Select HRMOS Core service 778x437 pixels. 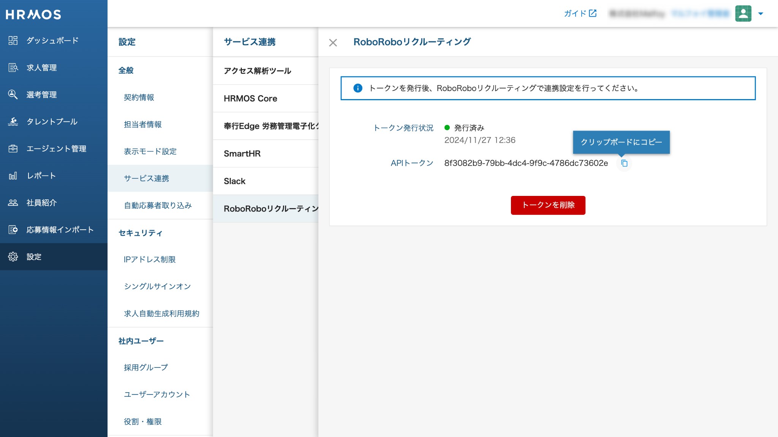coord(266,98)
